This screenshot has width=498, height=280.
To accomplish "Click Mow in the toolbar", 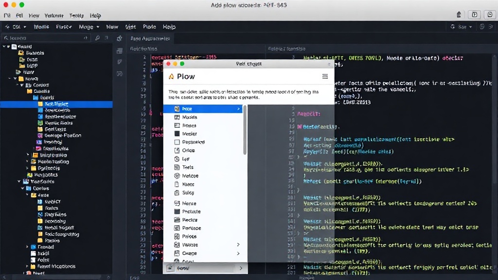I will pos(112,27).
